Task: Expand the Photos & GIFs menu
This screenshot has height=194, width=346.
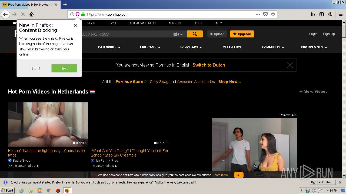Action: pos(314,47)
